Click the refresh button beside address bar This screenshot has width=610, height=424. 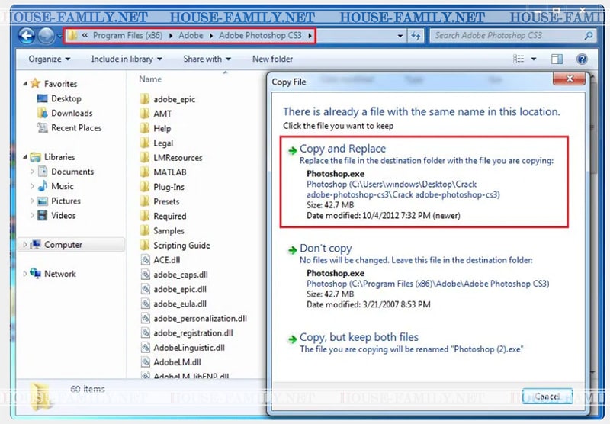416,36
